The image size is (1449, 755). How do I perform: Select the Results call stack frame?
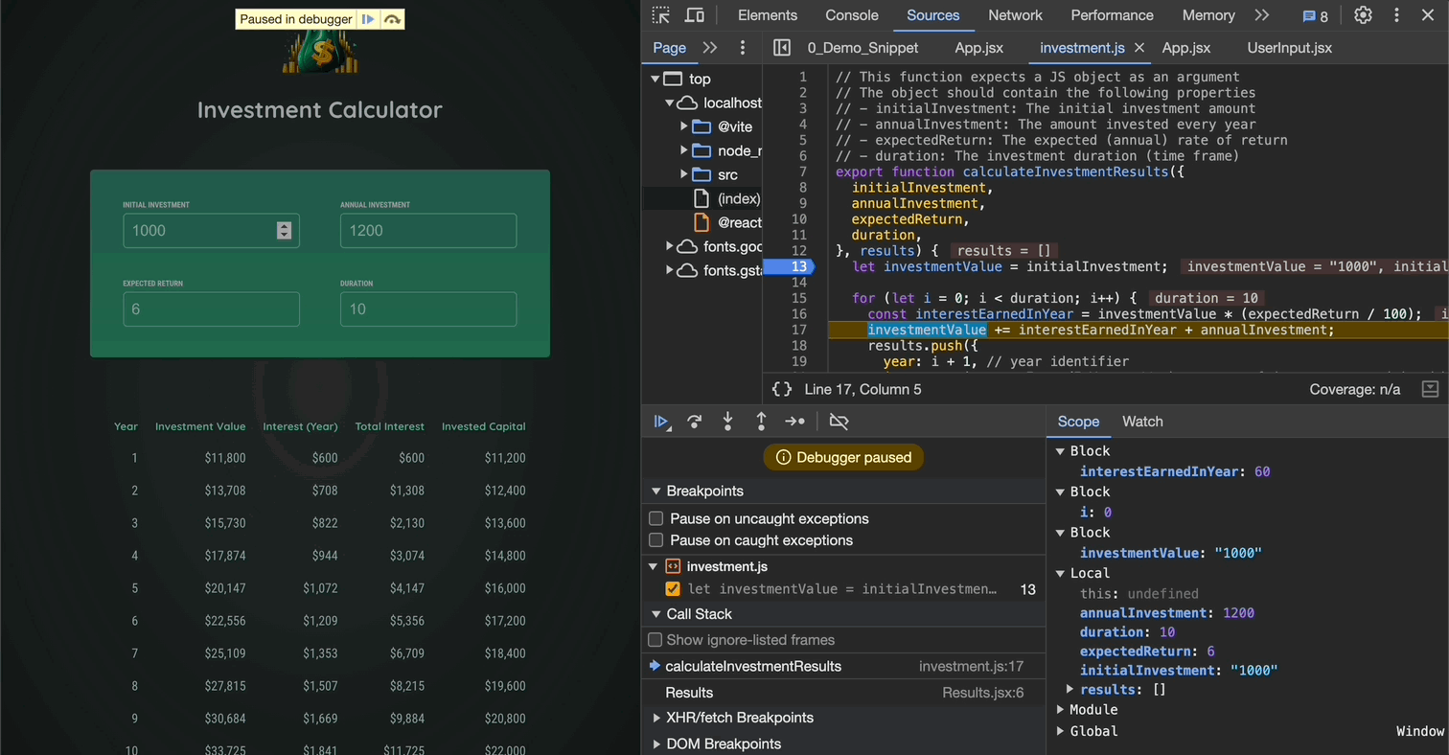[843, 693]
